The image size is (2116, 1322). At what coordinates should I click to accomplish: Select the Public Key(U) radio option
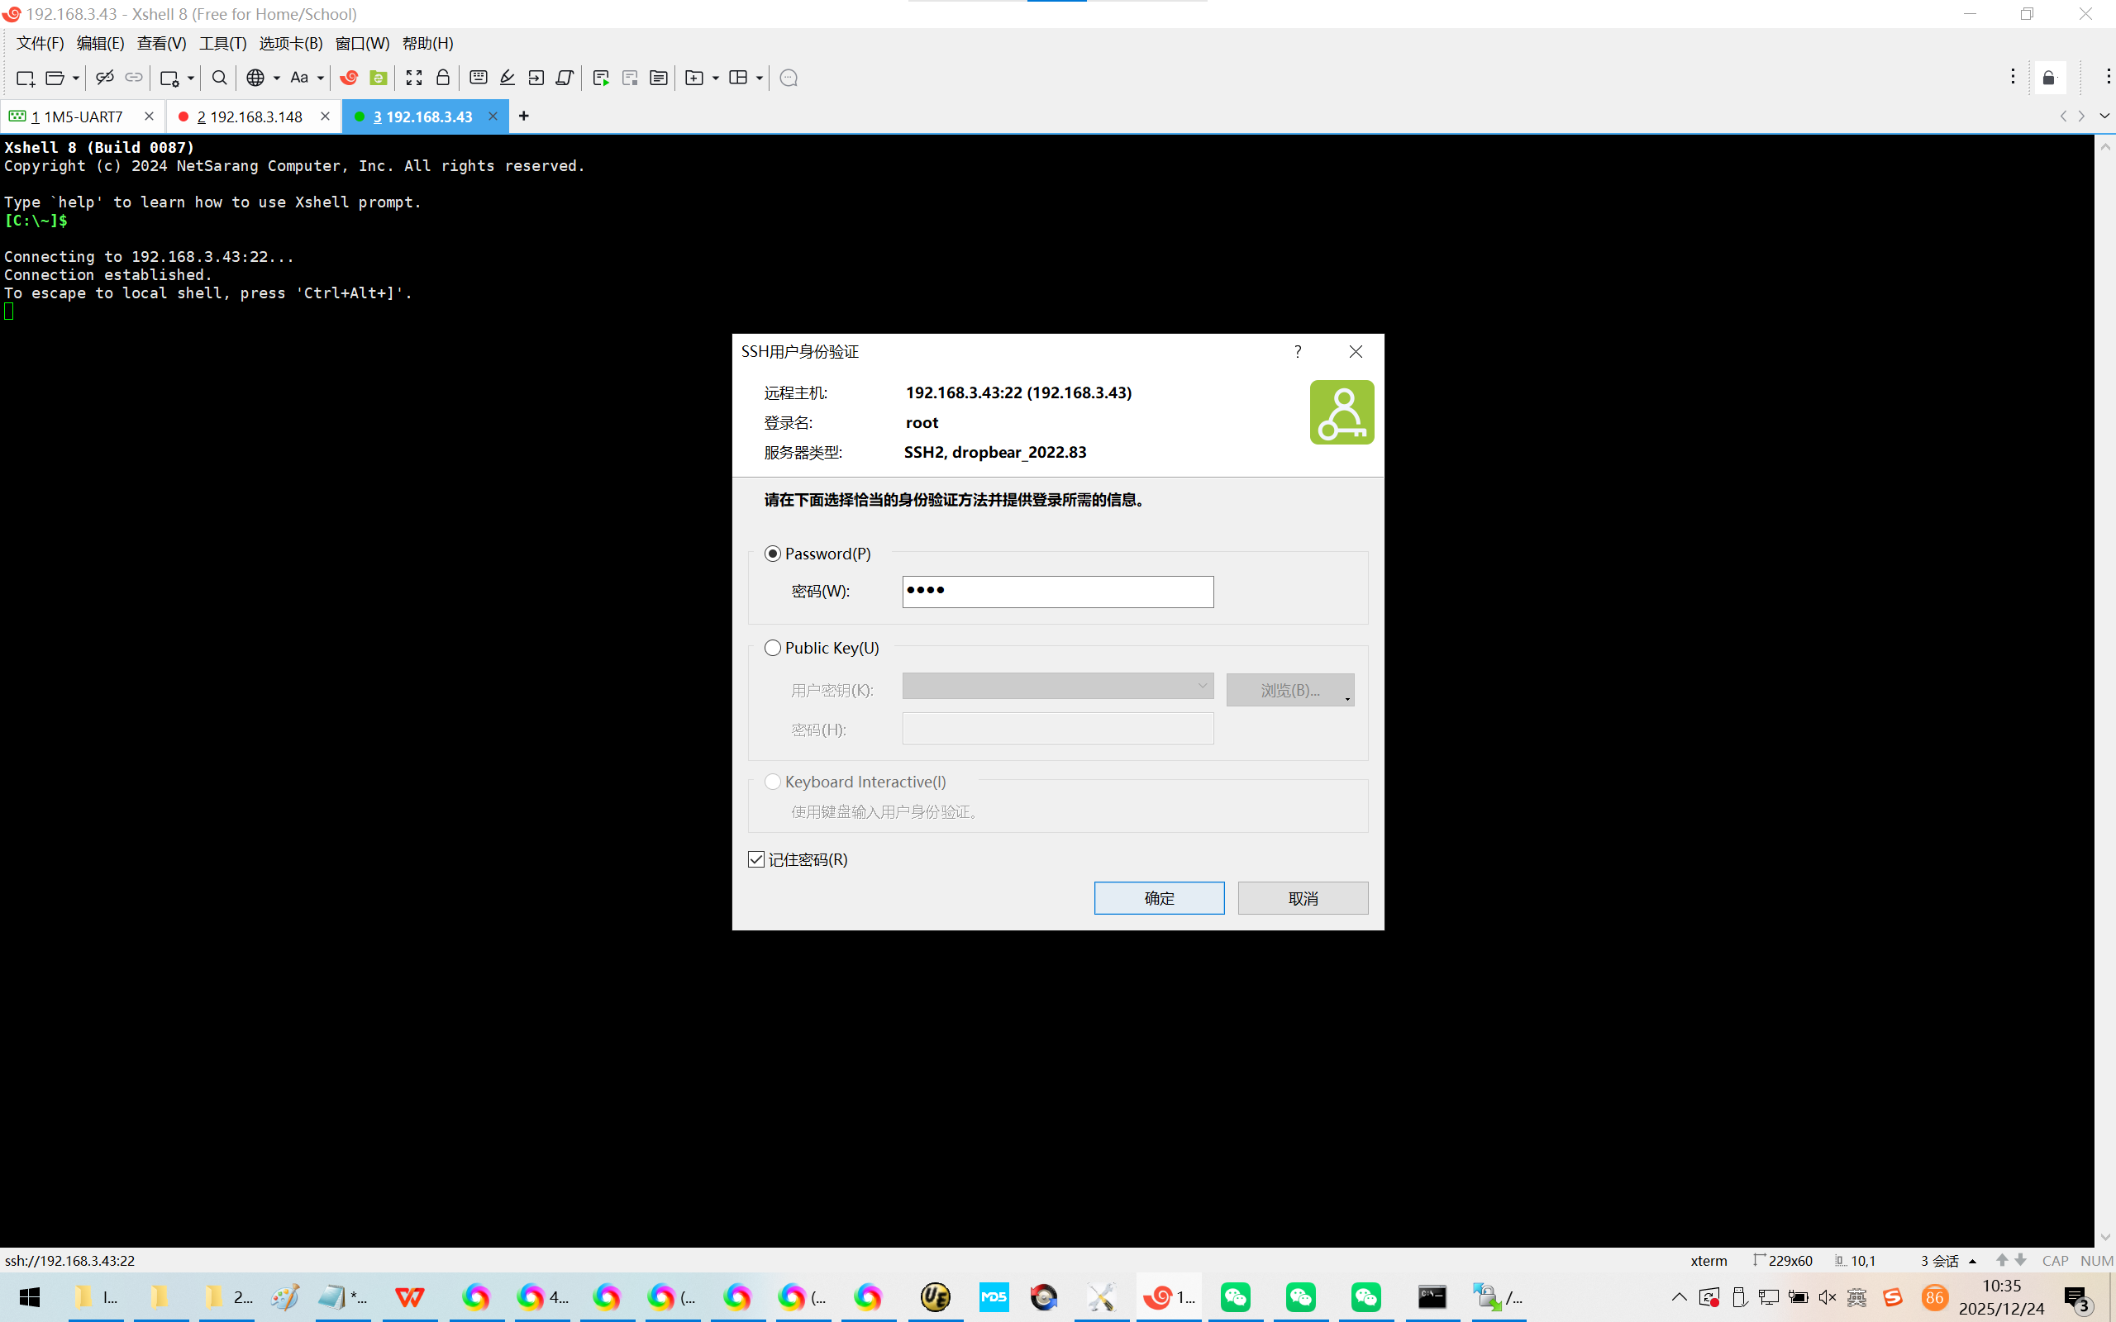click(x=772, y=648)
